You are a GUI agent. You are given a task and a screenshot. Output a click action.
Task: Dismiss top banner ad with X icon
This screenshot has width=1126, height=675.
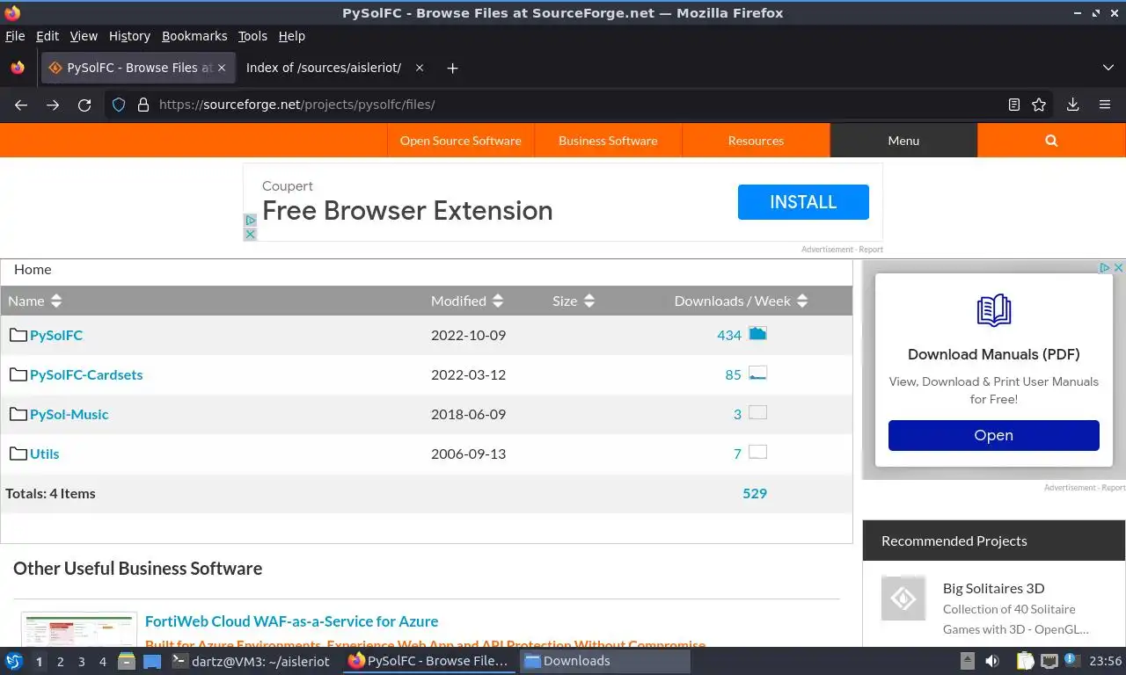(x=250, y=234)
